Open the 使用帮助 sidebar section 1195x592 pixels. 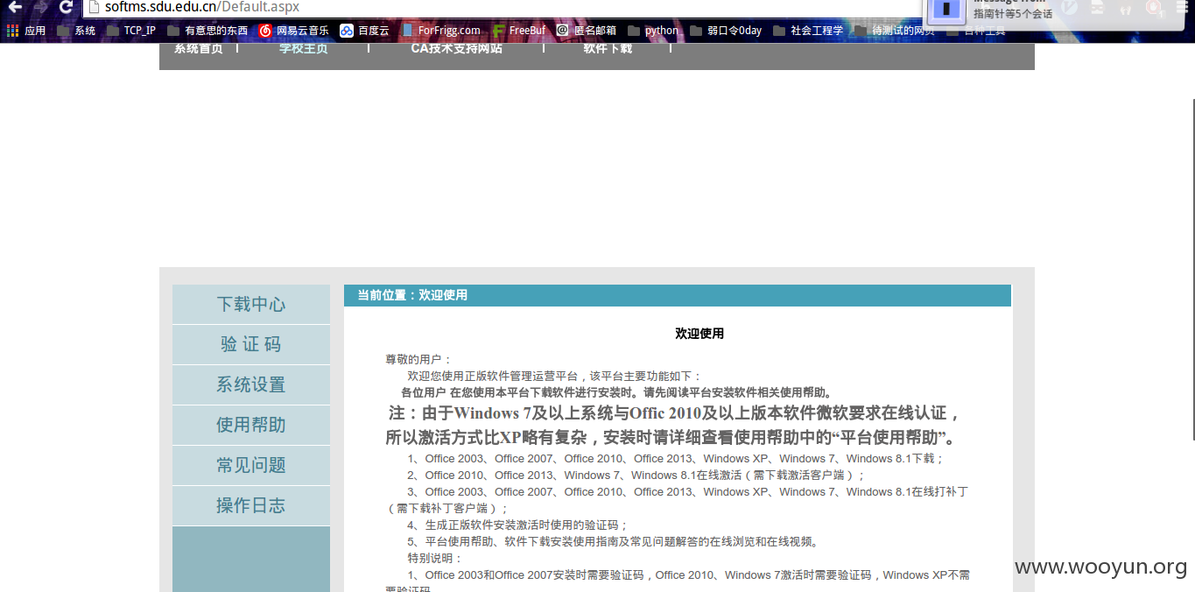click(251, 425)
